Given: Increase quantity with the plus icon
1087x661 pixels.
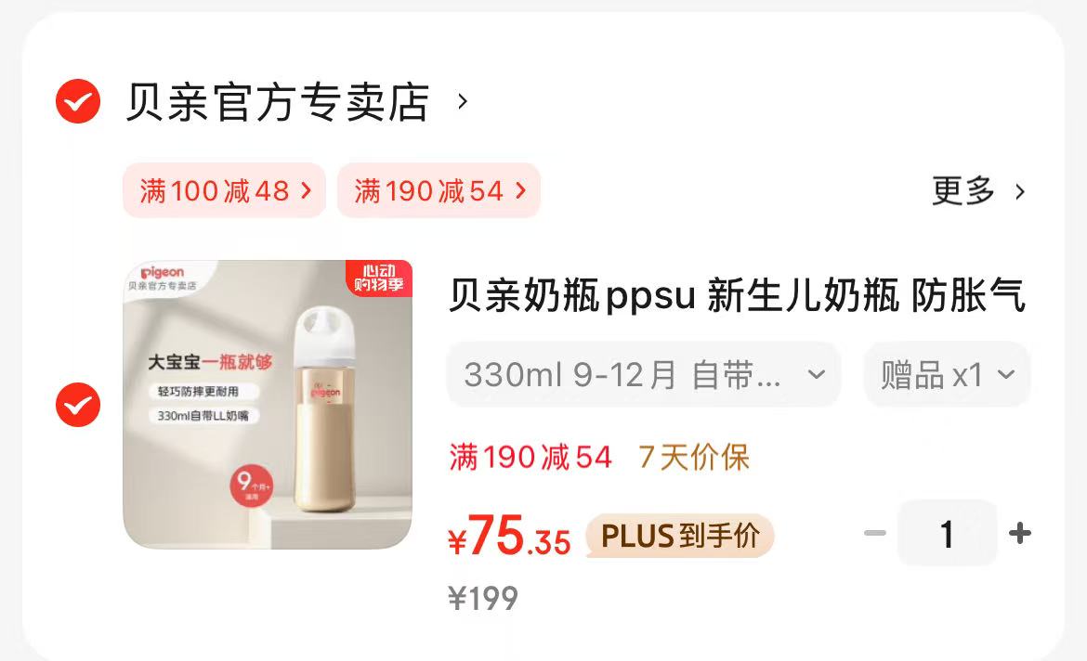Looking at the screenshot, I should point(1020,533).
